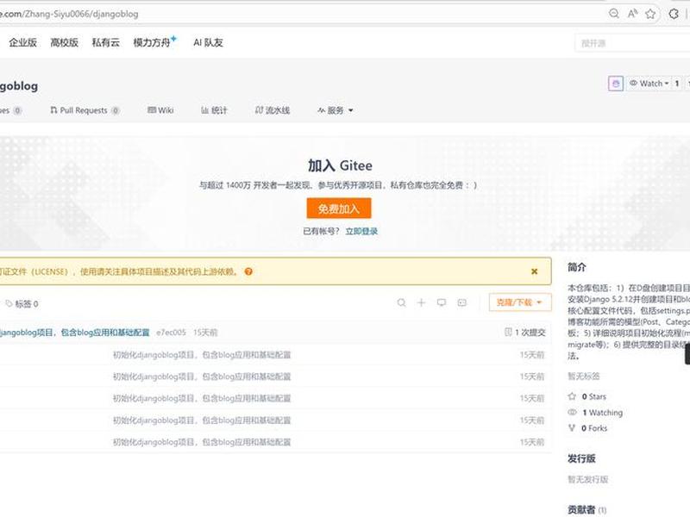Open the 克隆/下载 dropdown button
Screen dimensions: 690x517
tap(520, 302)
